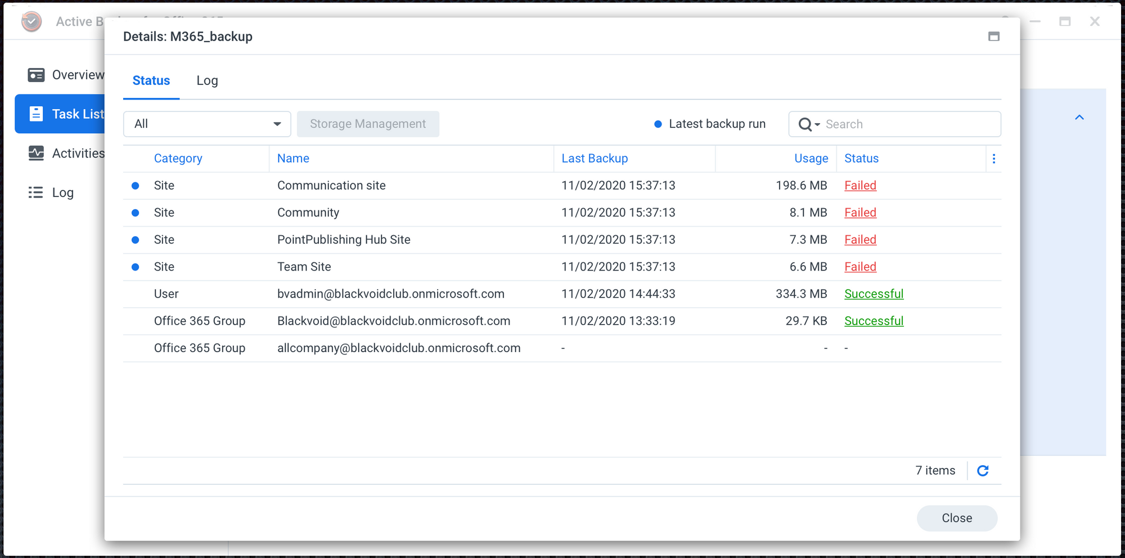Click the Active Backup app logo
Viewport: 1125px width, 558px height.
coord(31,21)
